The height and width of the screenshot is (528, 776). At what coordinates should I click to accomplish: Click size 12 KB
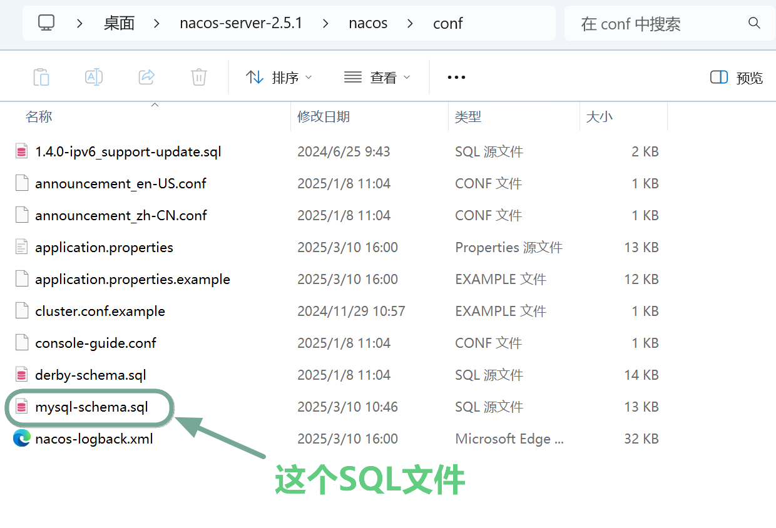point(641,279)
